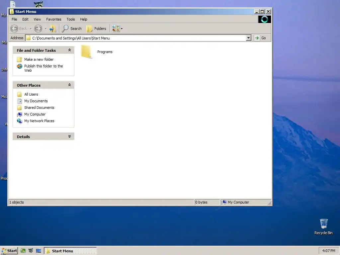Click the address bar folder icon

coord(28,38)
